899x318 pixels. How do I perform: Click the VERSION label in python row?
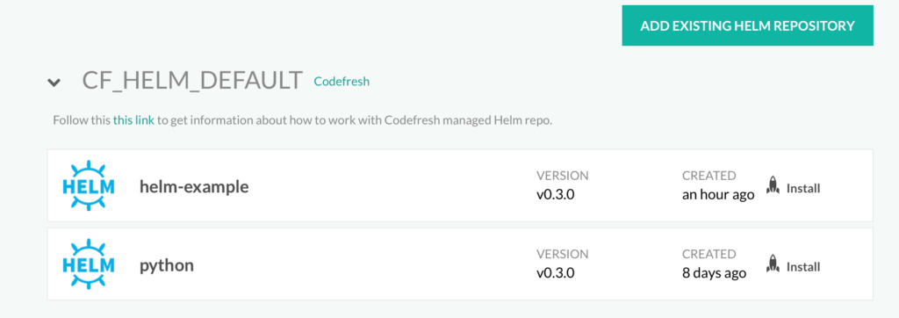tap(563, 254)
